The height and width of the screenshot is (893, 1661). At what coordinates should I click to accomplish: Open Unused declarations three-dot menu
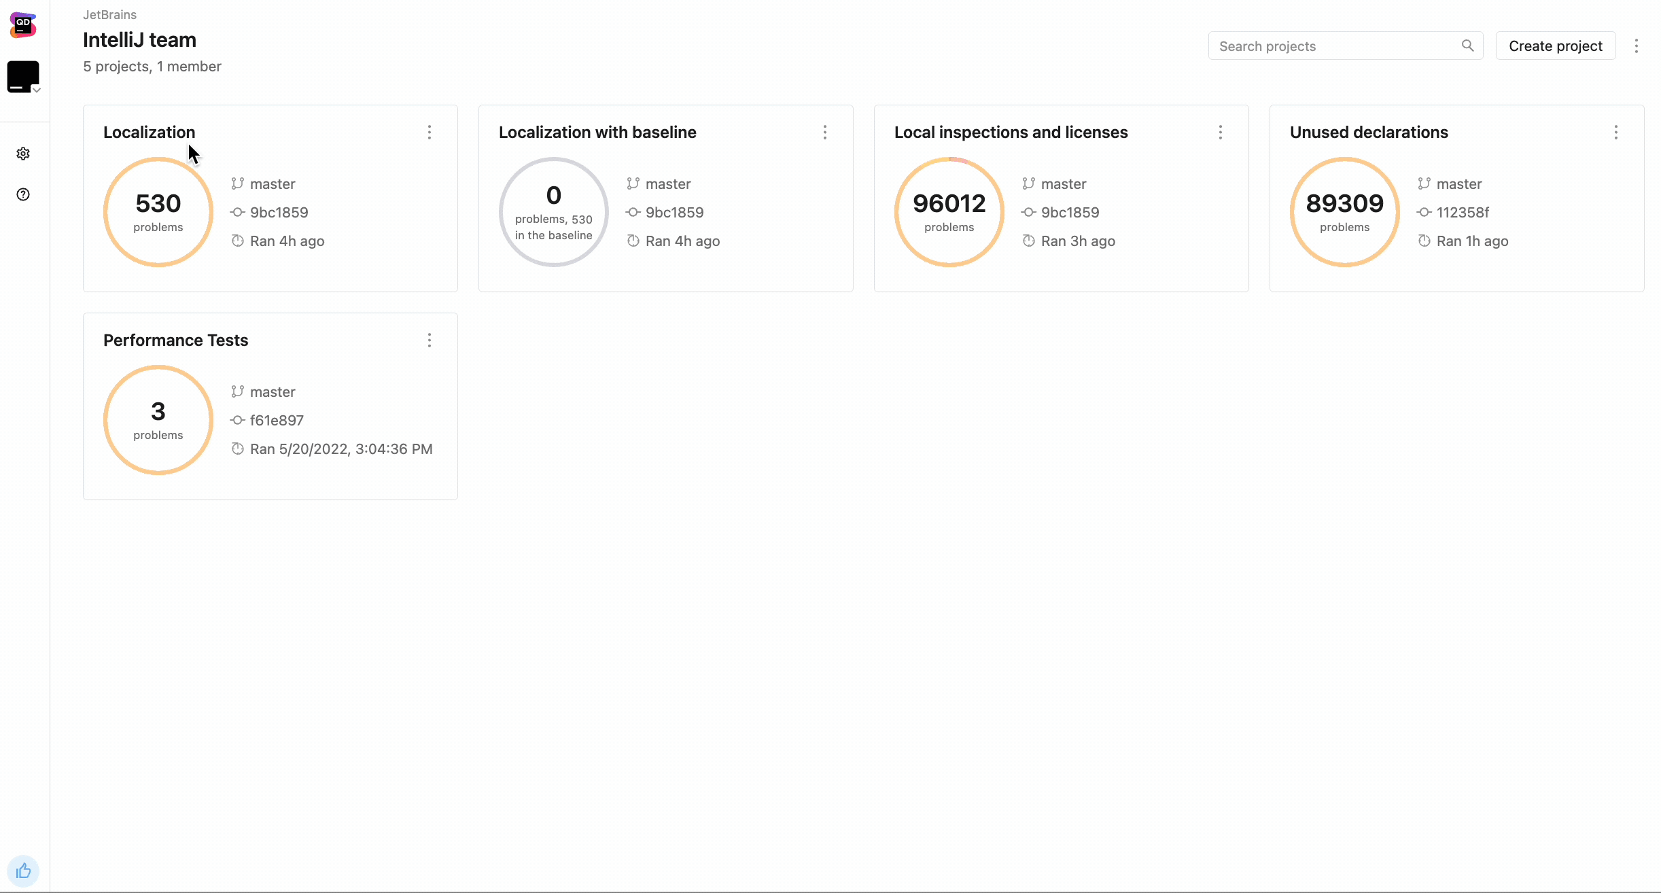pyautogui.click(x=1616, y=132)
